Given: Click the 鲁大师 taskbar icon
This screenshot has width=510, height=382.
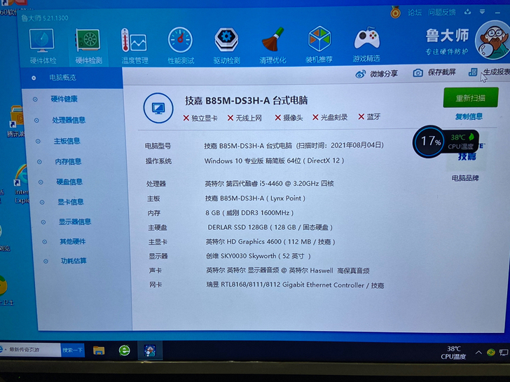Looking at the screenshot, I should point(150,350).
